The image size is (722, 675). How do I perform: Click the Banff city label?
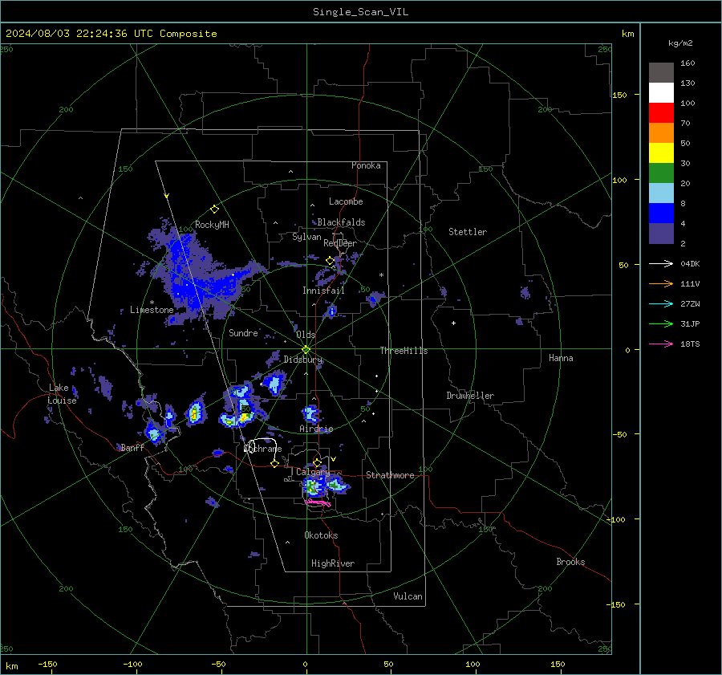coord(132,447)
